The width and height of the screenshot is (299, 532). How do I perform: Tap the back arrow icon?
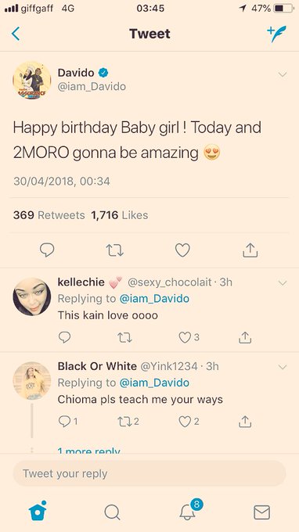click(x=16, y=34)
